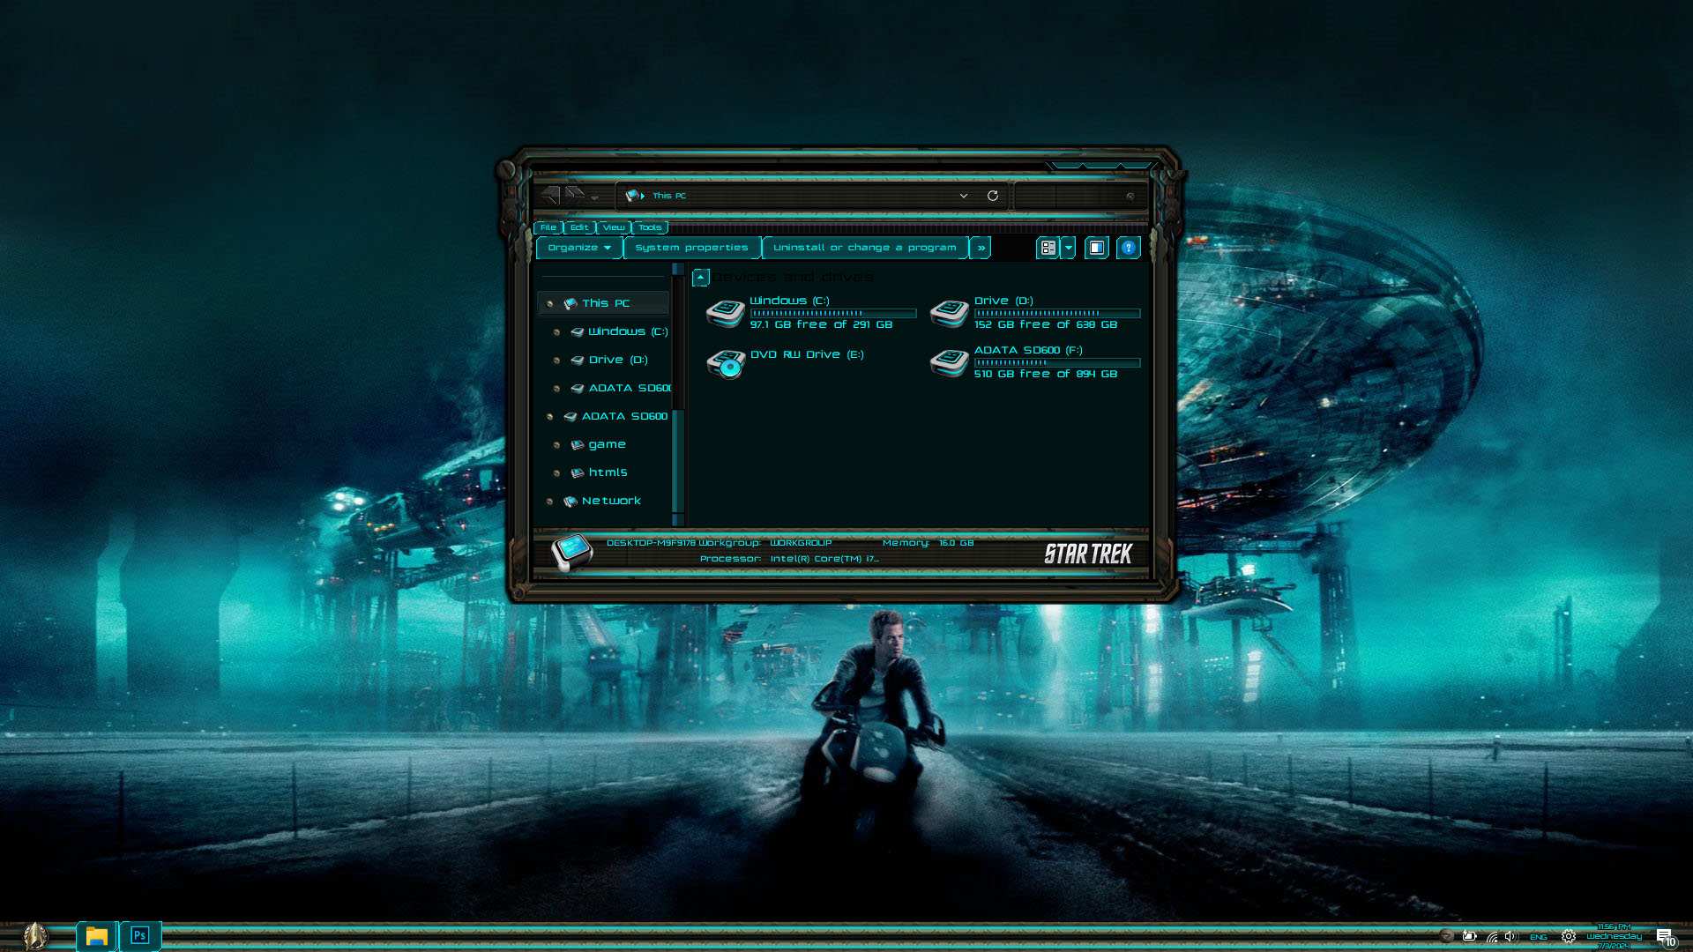Image resolution: width=1693 pixels, height=952 pixels.
Task: Select the DVD RW Drive (E:) icon
Action: [727, 363]
